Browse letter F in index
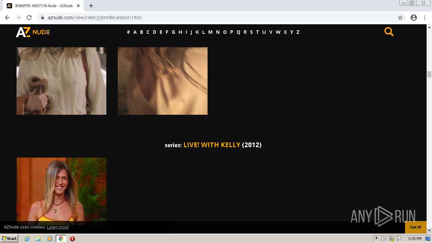The height and width of the screenshot is (243, 432). click(x=167, y=32)
